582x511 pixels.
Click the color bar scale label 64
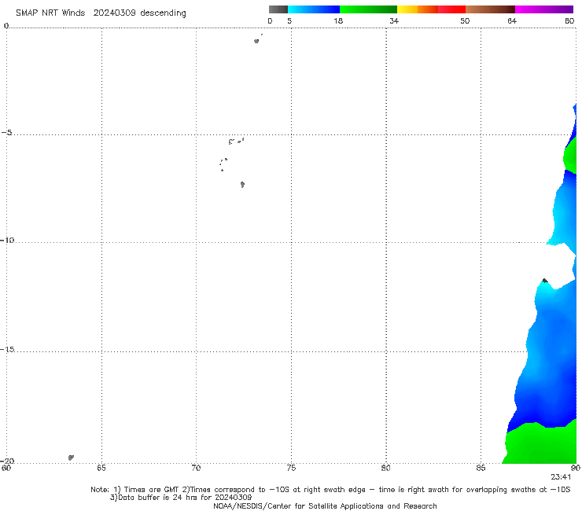coord(512,20)
